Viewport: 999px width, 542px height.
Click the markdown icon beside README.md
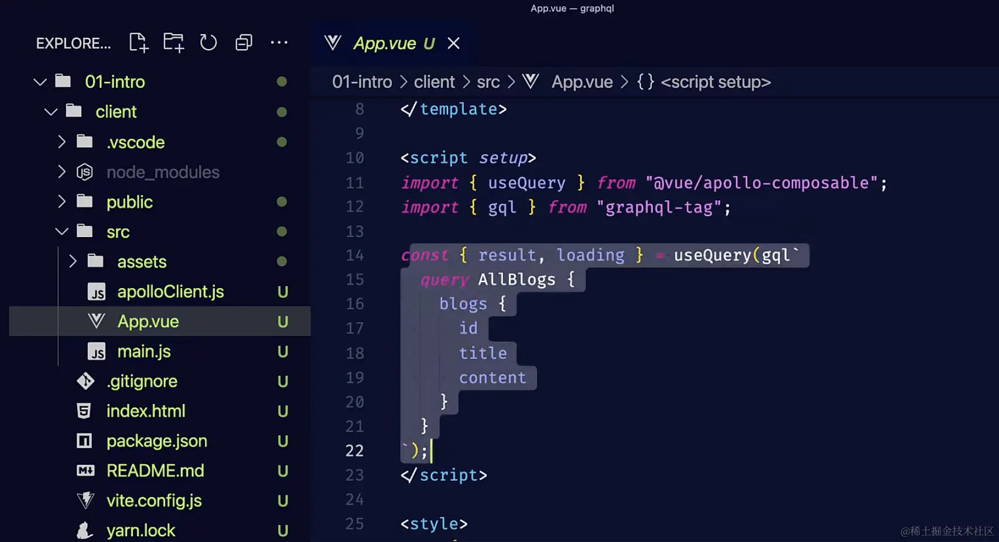[85, 471]
